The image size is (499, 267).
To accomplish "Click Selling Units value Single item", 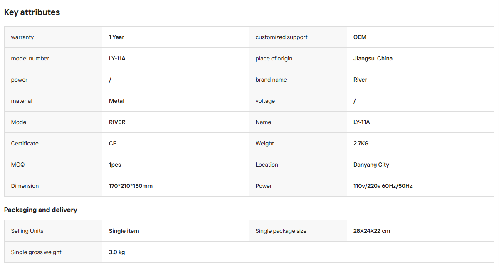I will [124, 231].
